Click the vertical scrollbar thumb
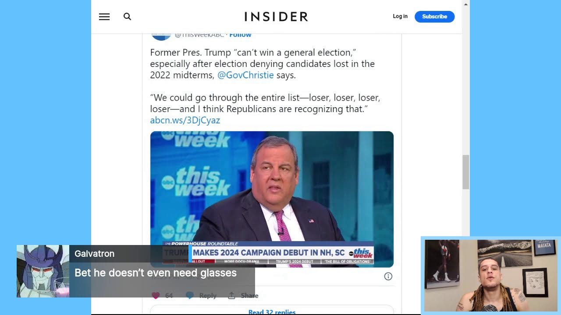 click(x=466, y=172)
